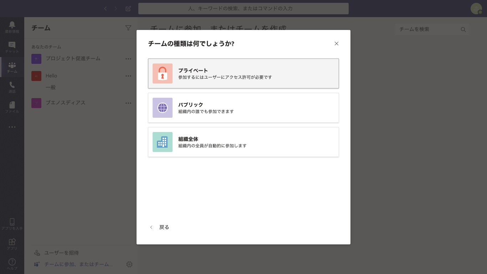The image size is (487, 274).
Task: Select the 一般 channel under Hello
Action: 51,87
